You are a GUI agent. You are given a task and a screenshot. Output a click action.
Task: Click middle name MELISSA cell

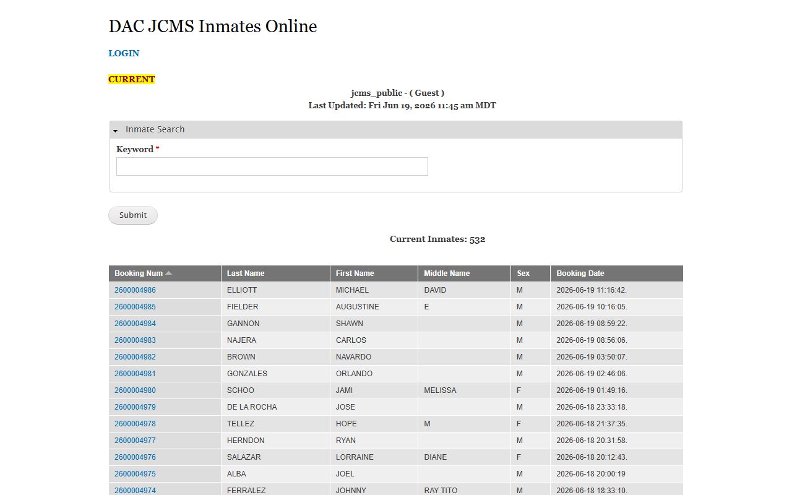click(465, 390)
